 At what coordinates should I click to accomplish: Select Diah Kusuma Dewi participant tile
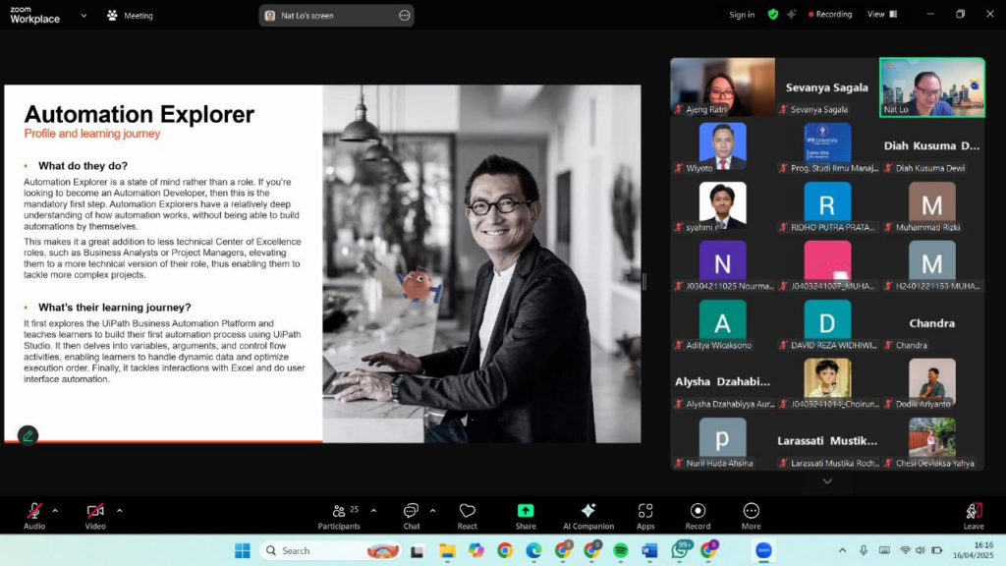coord(932,146)
